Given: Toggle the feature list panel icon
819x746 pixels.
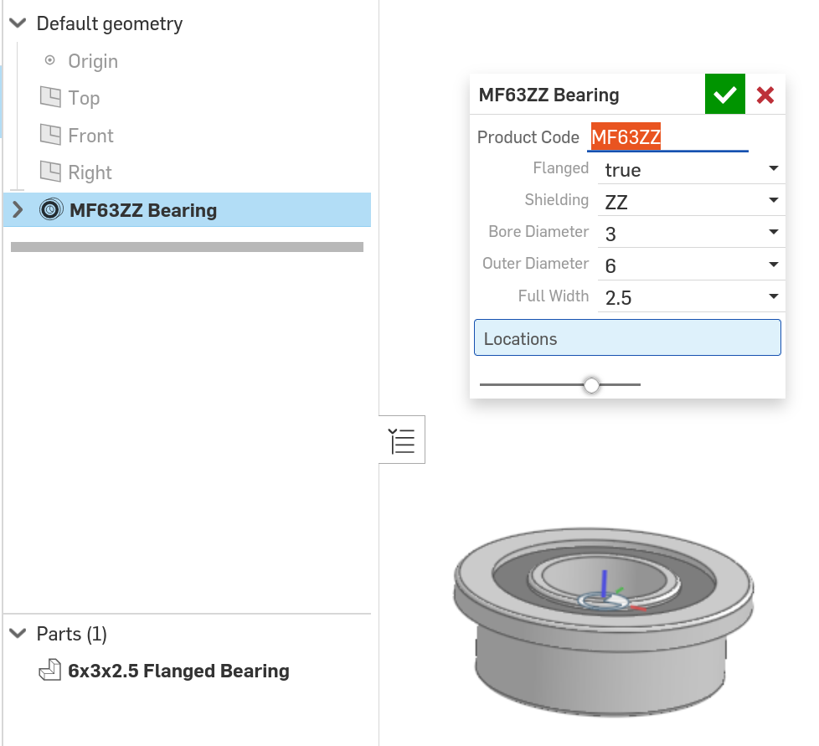Looking at the screenshot, I should coord(402,440).
